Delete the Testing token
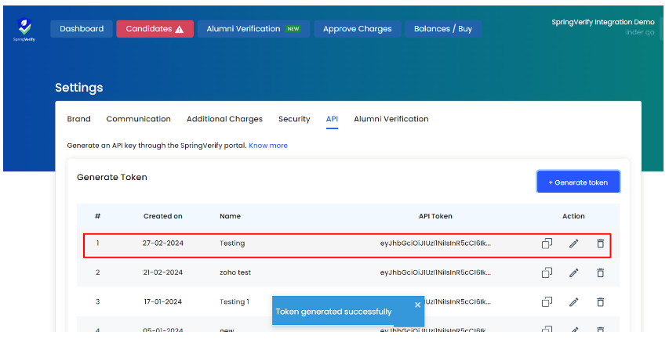 tap(600, 243)
